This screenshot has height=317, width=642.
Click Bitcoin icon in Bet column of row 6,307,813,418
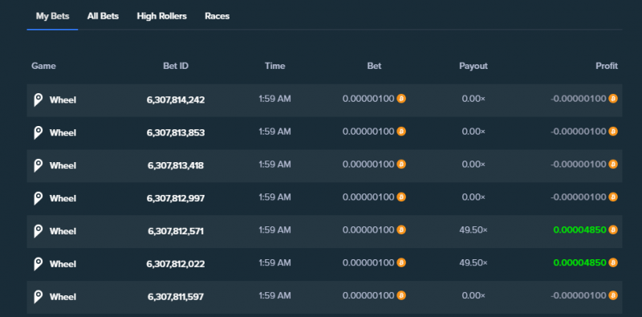pos(401,165)
